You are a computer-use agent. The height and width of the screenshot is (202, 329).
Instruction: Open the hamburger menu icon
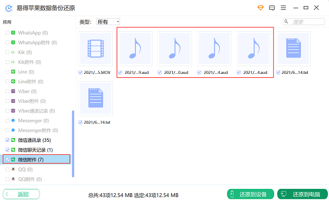pyautogui.click(x=283, y=8)
